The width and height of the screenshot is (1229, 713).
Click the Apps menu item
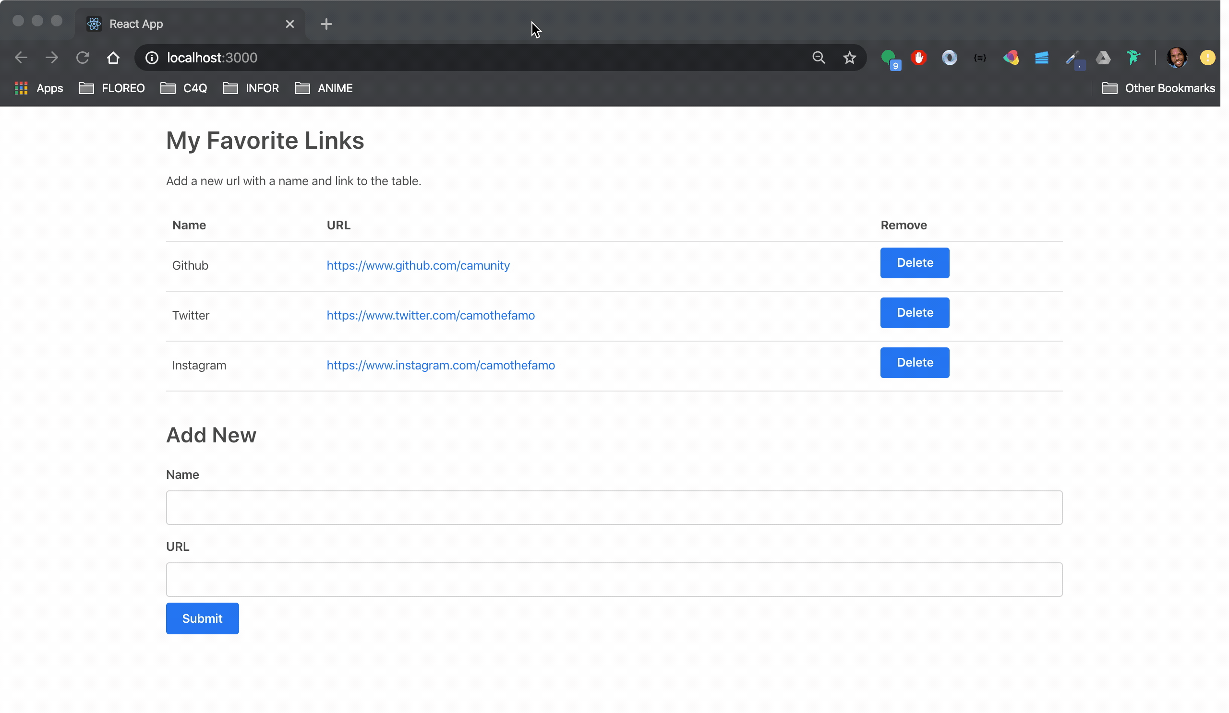(36, 87)
